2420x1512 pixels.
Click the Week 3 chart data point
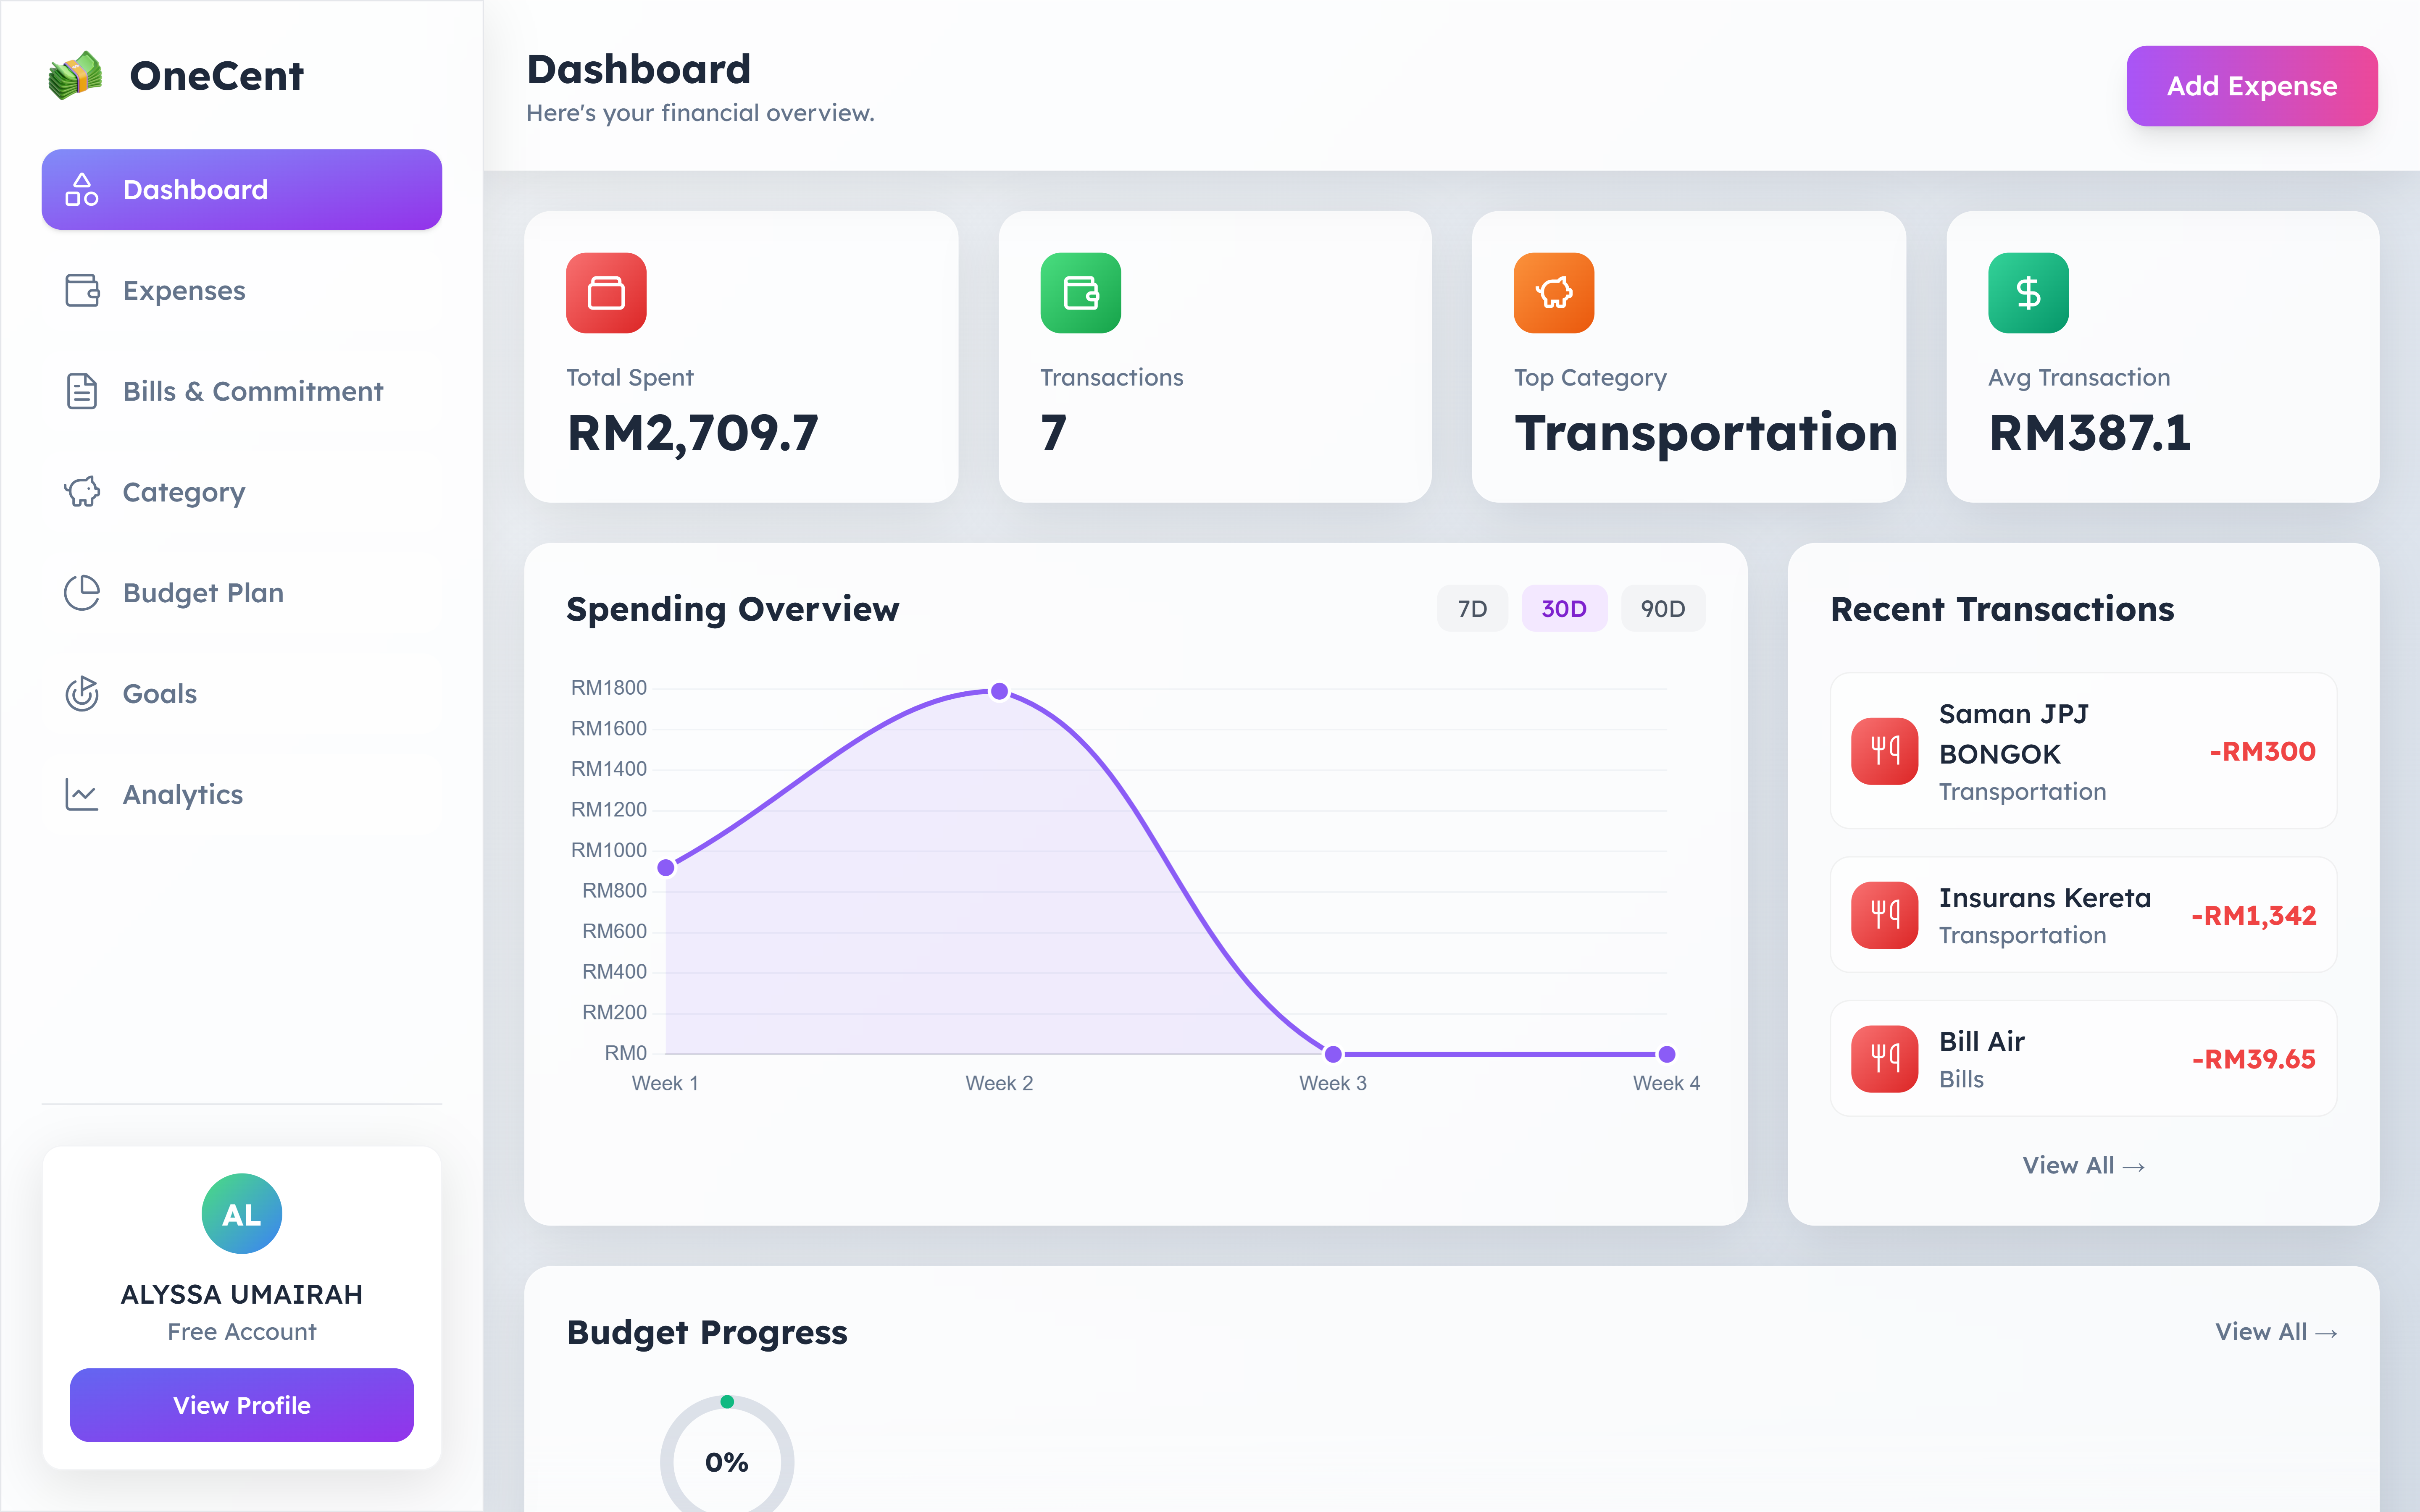[x=1333, y=1054]
